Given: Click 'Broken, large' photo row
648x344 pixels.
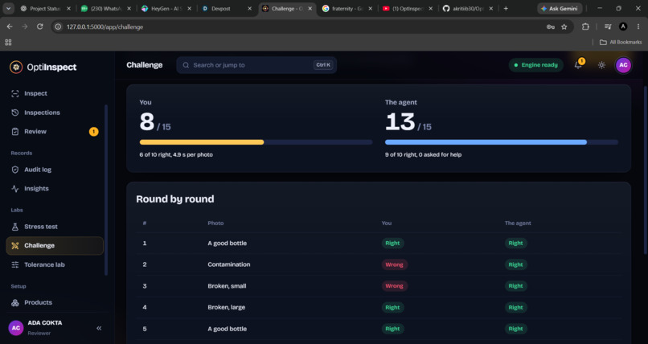Looking at the screenshot, I should coord(378,307).
